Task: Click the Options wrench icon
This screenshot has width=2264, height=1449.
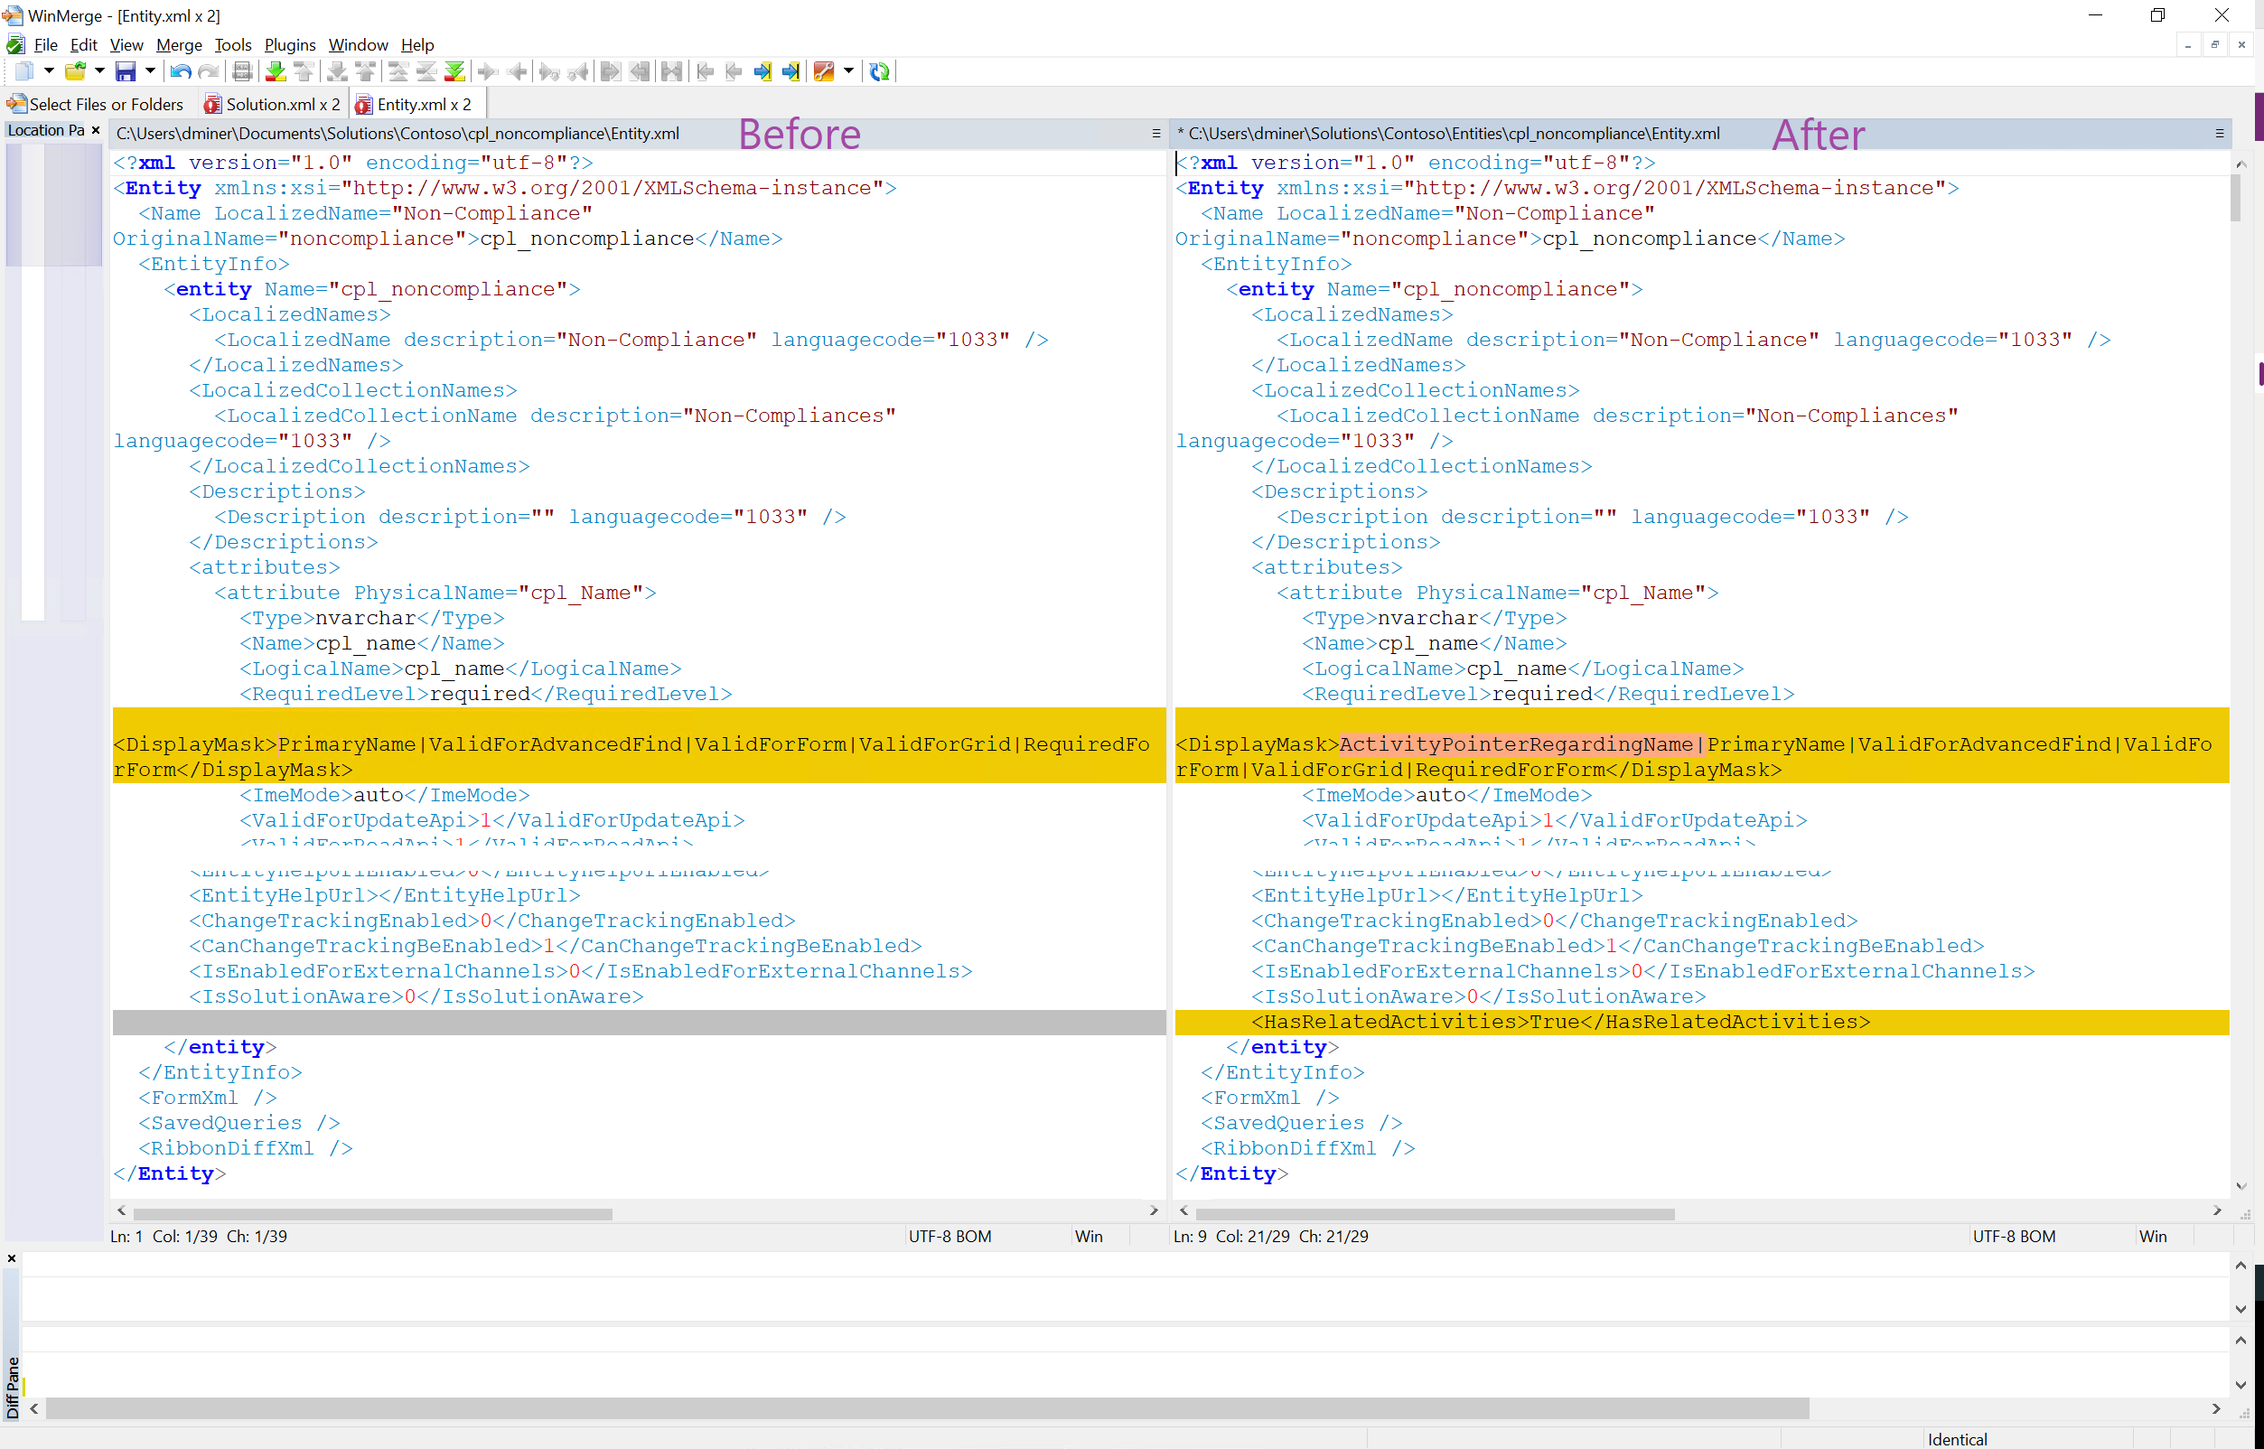Action: (823, 71)
